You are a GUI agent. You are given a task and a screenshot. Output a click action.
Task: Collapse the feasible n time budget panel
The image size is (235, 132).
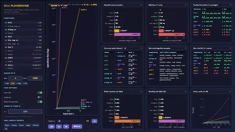[x=230, y=5]
